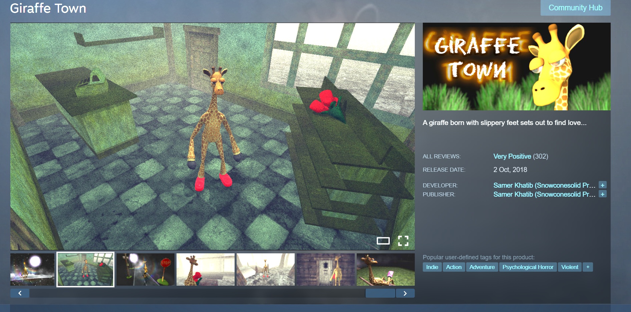This screenshot has width=631, height=312.
Task: Click the large giraffe screenshot in viewer
Action: [x=213, y=136]
